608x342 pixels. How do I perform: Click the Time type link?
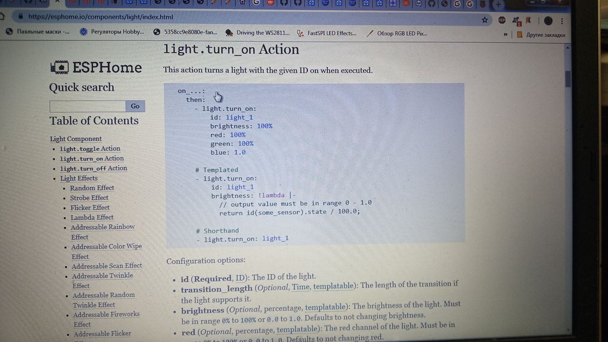(x=300, y=287)
